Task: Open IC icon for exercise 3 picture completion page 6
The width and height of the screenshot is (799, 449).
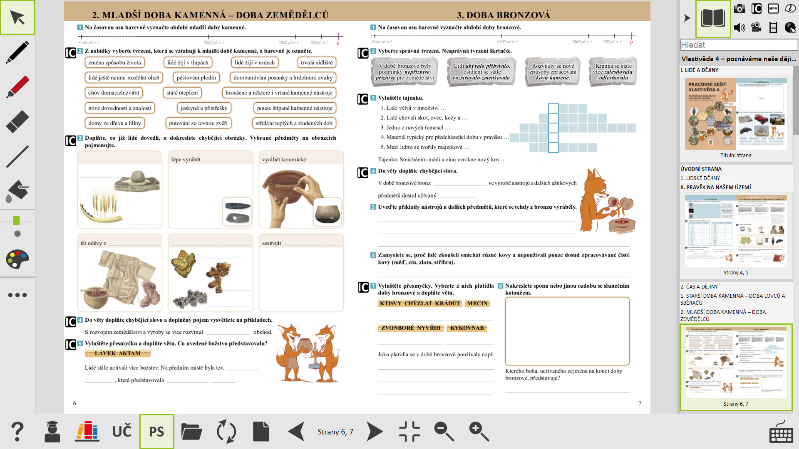Action: (x=71, y=141)
